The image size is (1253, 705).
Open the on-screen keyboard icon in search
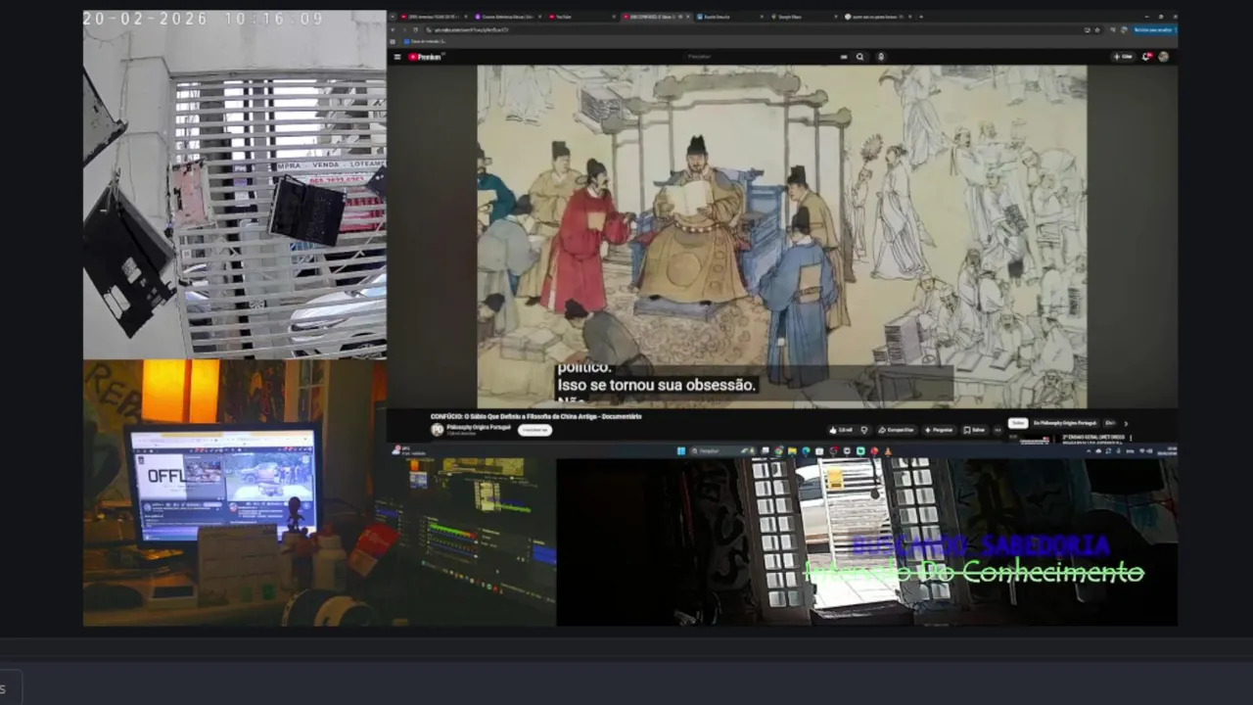pyautogui.click(x=844, y=57)
